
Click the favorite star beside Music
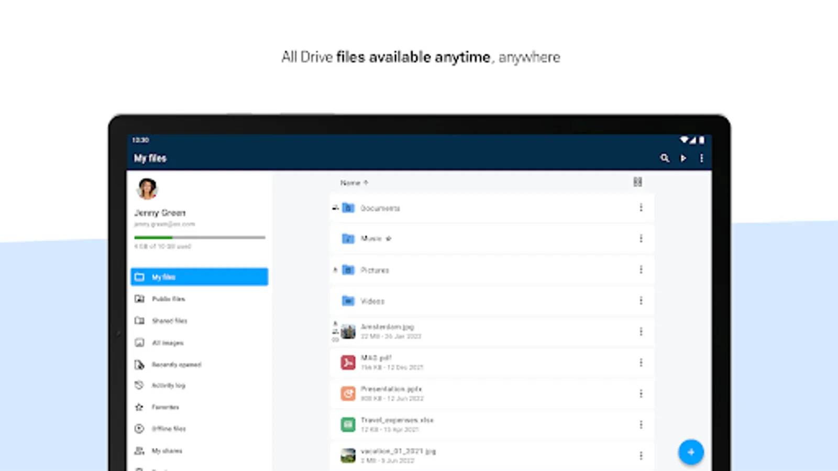pyautogui.click(x=388, y=239)
